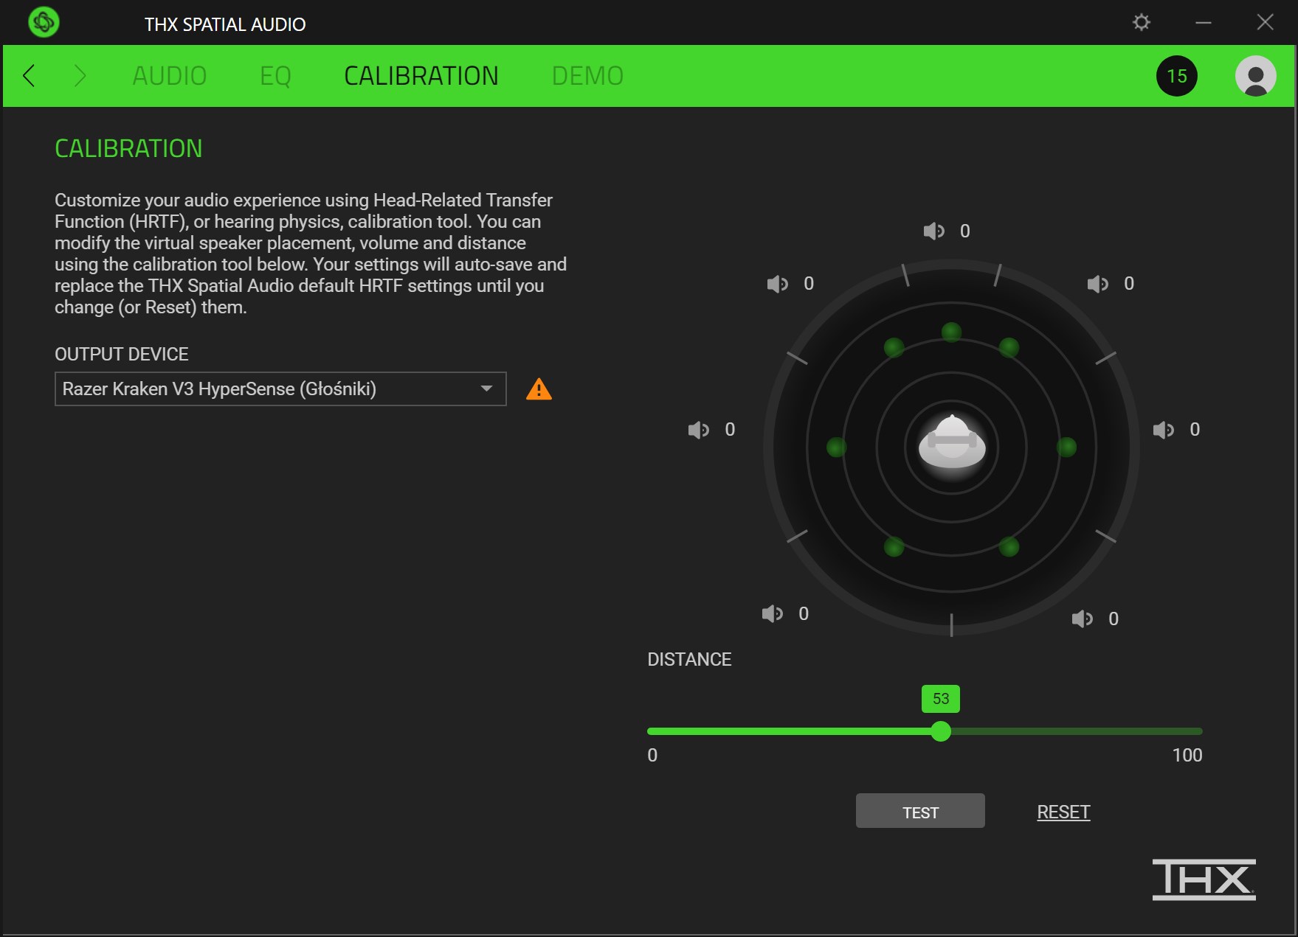The image size is (1298, 937).
Task: Switch to the AUDIO tab
Action: (x=170, y=76)
